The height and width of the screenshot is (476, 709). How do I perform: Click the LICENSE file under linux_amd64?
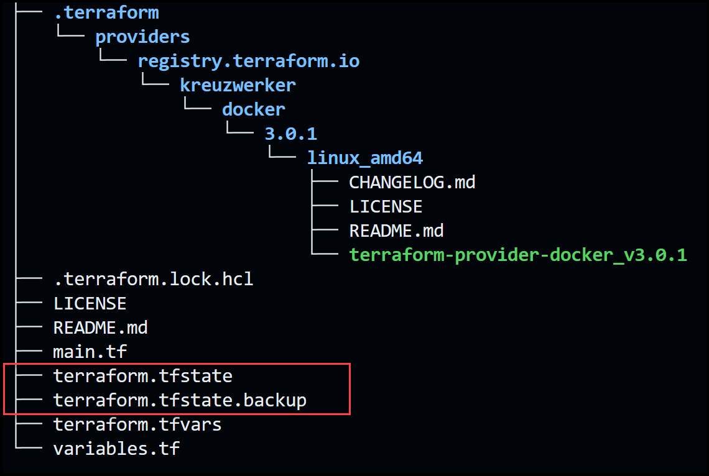tap(386, 207)
